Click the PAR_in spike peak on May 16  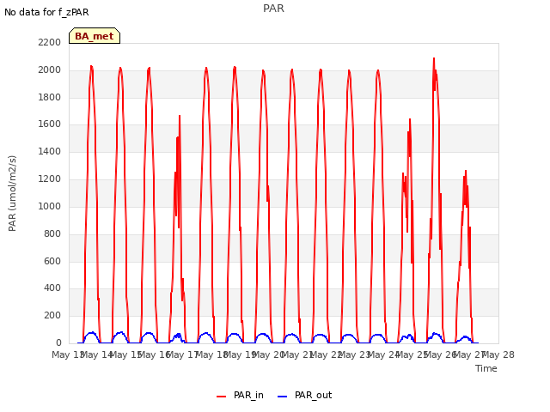[x=180, y=116]
